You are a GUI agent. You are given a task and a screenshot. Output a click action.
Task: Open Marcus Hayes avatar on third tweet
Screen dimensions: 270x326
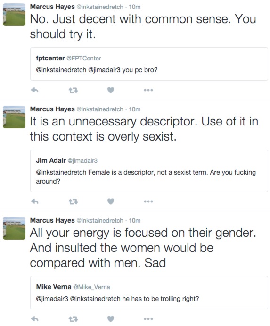click(x=14, y=228)
